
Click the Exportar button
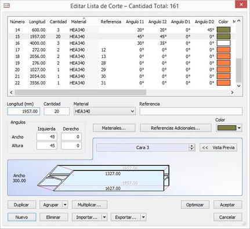126,217
